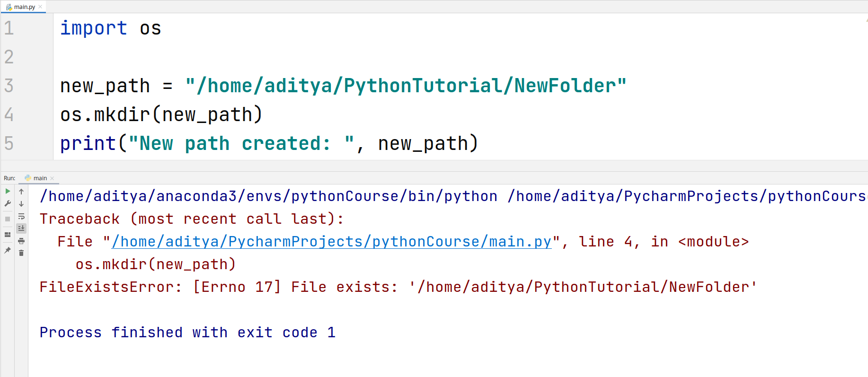Open the main.py traceback file link
The width and height of the screenshot is (868, 377).
[331, 242]
